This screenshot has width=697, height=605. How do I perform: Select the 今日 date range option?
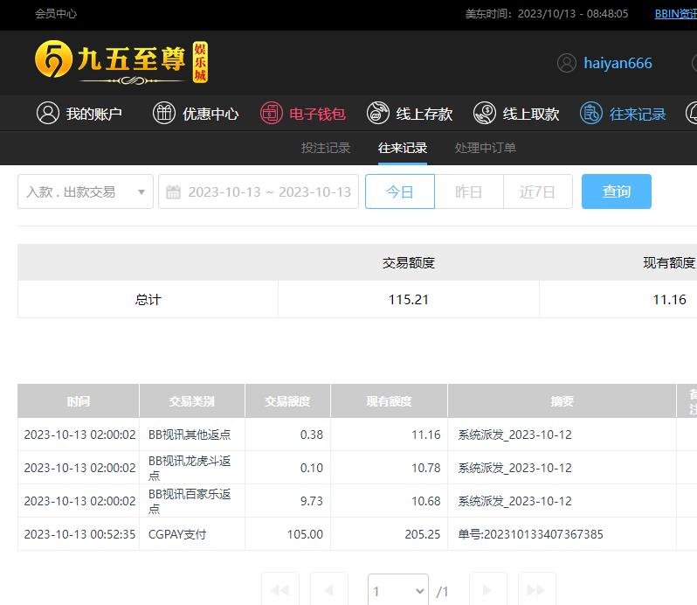(x=399, y=191)
